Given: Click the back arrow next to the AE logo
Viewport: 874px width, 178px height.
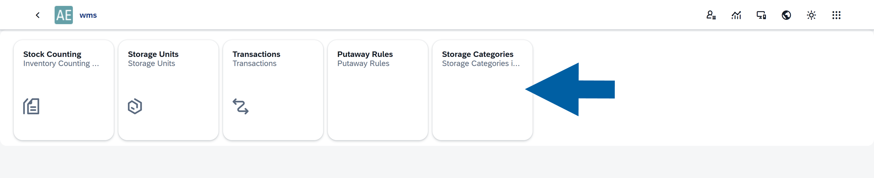Looking at the screenshot, I should (38, 15).
